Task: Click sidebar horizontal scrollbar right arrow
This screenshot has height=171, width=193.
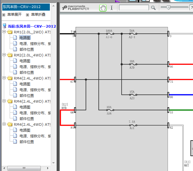Action: tap(48, 168)
